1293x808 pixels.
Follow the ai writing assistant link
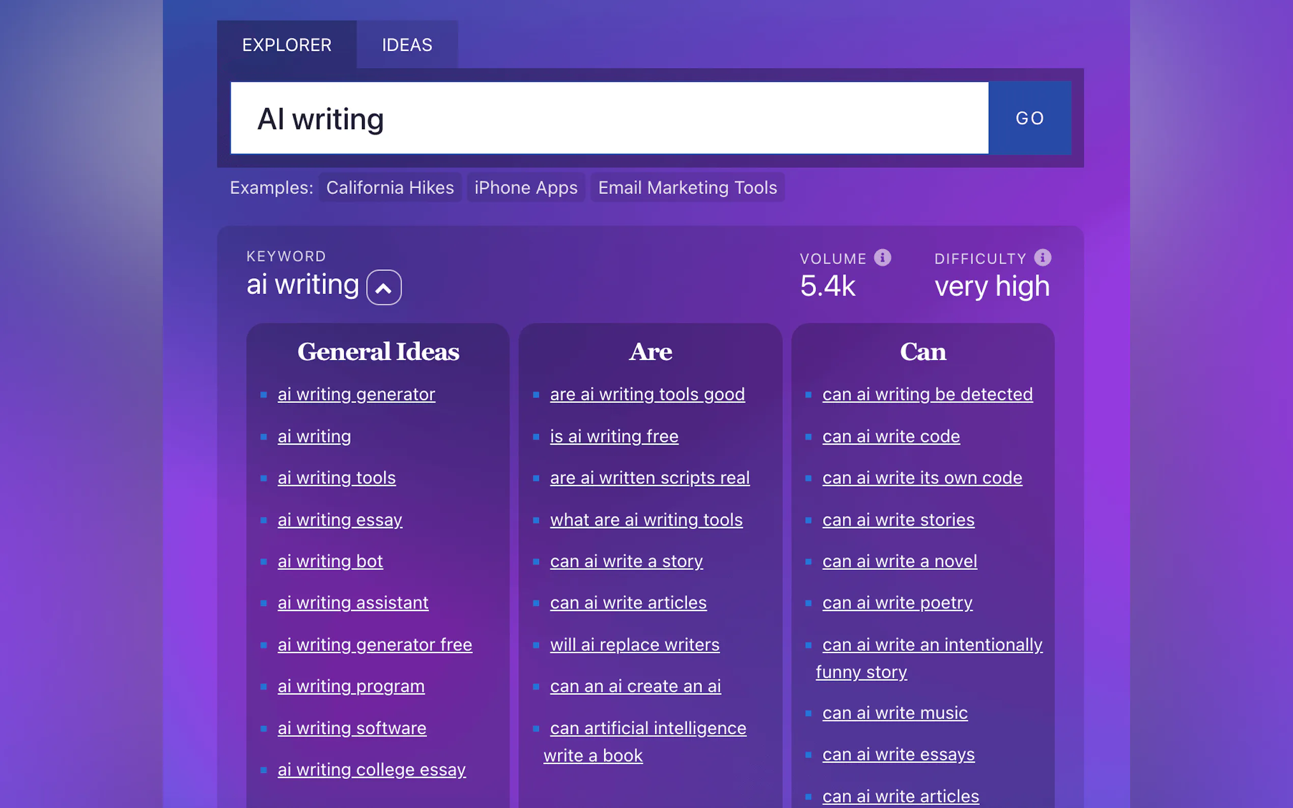coord(353,603)
